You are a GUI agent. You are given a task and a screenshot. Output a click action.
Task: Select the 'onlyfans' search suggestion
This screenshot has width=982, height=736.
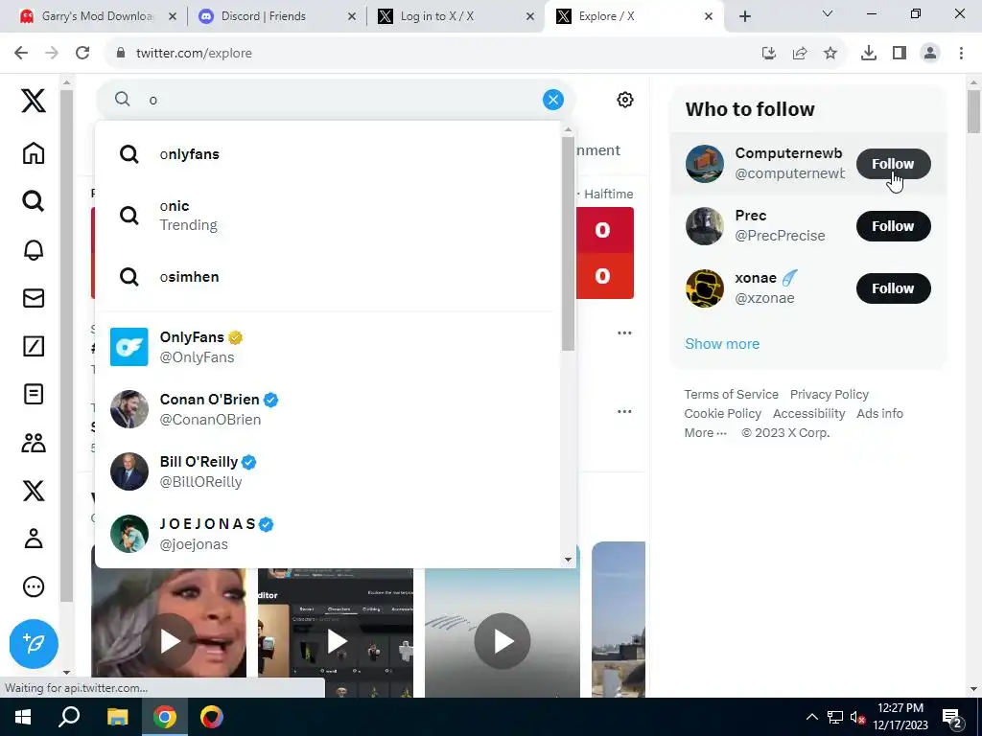pyautogui.click(x=328, y=154)
